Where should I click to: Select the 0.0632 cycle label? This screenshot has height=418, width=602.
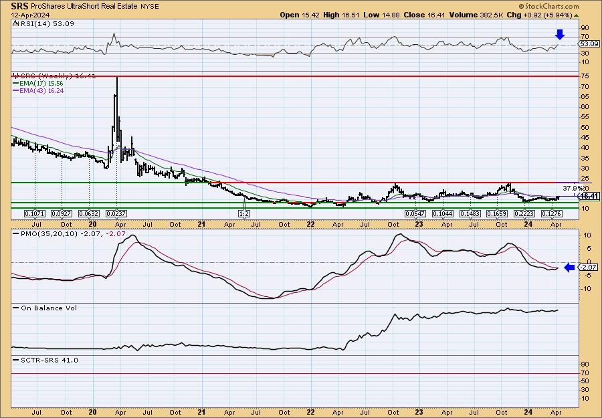(x=89, y=213)
